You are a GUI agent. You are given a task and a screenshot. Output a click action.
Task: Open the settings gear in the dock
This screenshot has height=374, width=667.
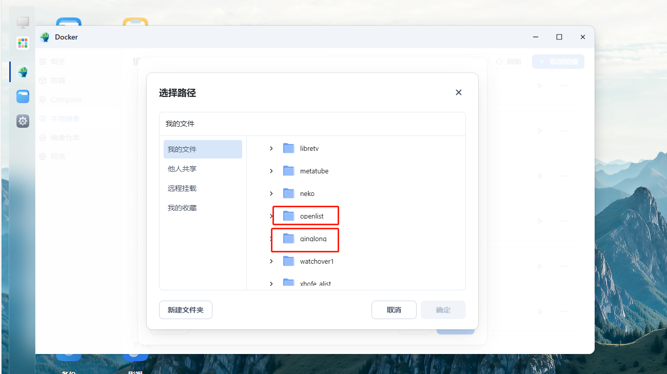(x=23, y=121)
